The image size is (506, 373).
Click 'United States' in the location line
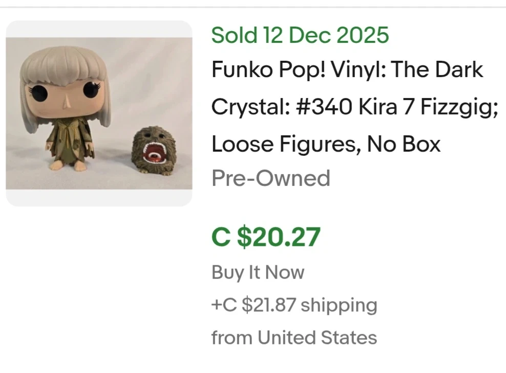317,338
